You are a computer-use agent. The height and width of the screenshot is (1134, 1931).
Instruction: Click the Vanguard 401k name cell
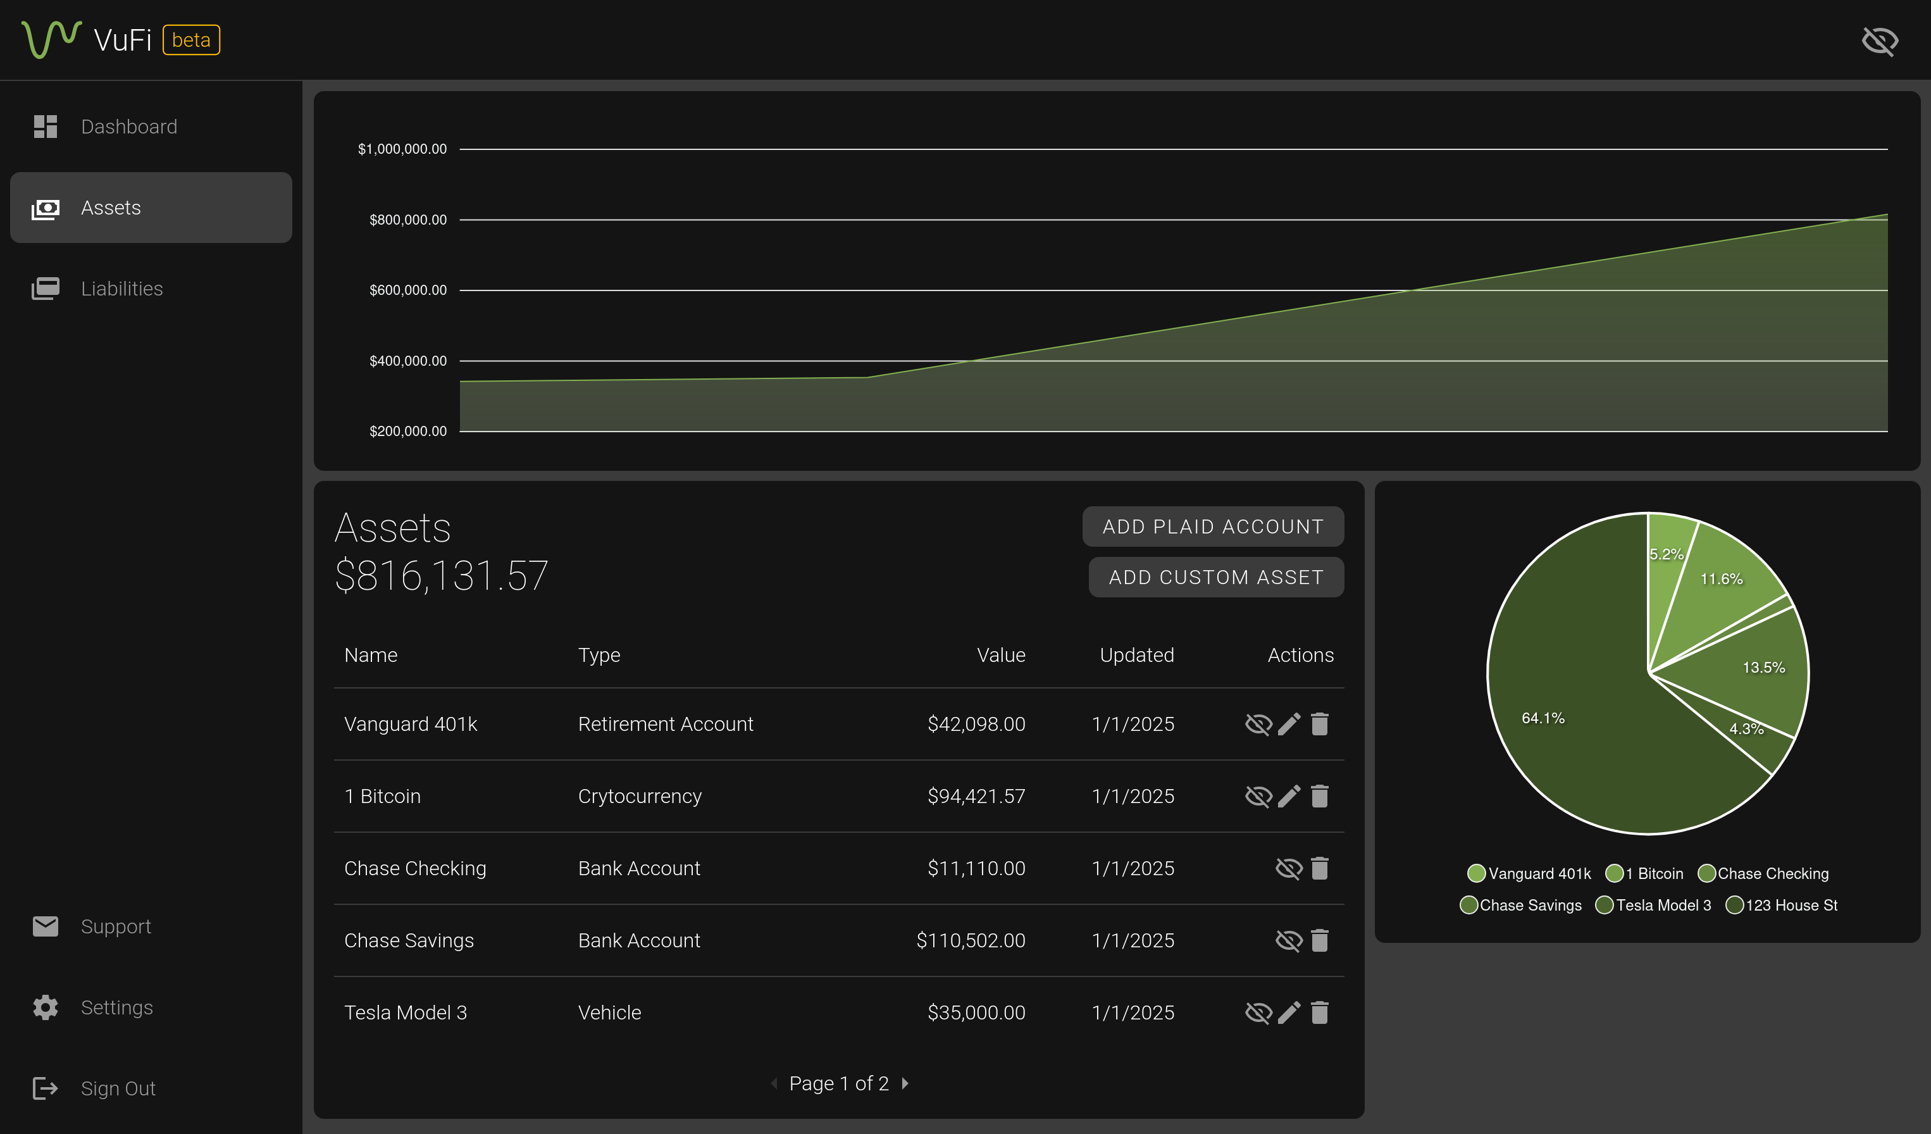point(411,724)
